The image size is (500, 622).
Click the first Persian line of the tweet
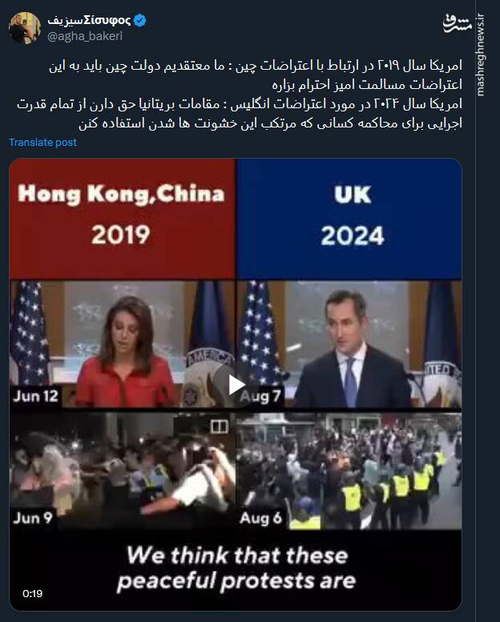tap(256, 66)
